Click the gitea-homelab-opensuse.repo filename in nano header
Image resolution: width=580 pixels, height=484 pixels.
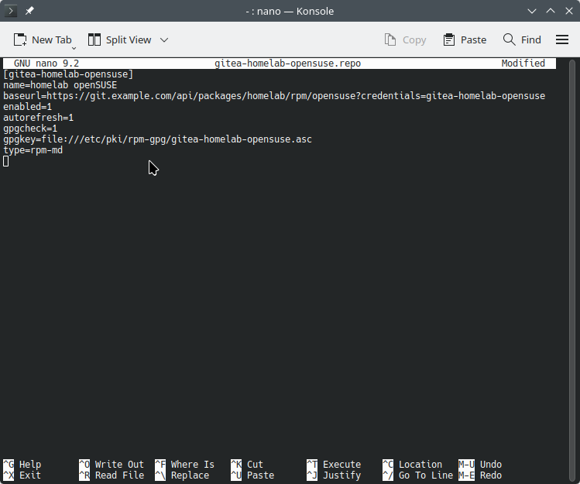pyautogui.click(x=287, y=64)
